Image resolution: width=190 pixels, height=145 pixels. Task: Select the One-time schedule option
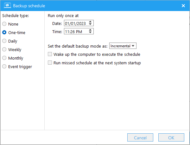4,32
